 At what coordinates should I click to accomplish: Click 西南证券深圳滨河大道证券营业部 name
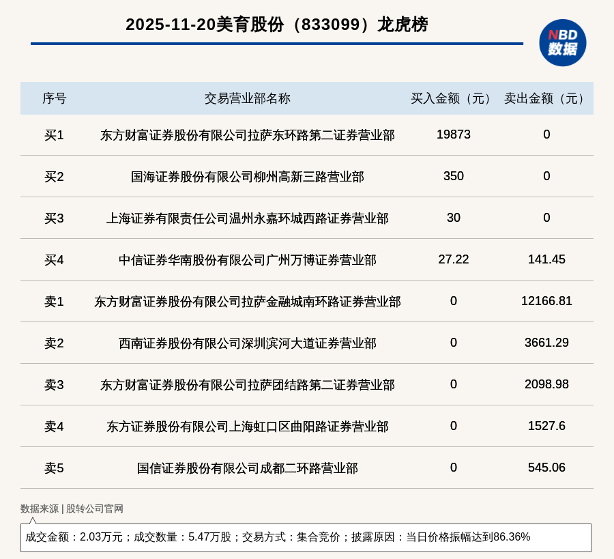pos(247,343)
